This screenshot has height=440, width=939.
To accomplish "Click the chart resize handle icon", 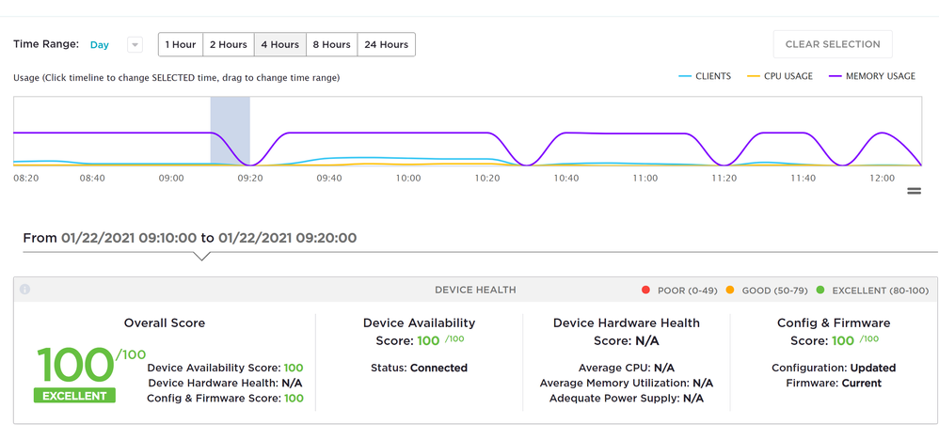I will 913,191.
